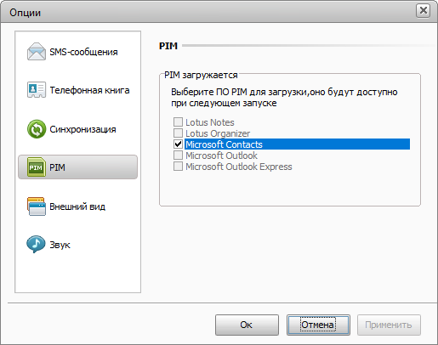The width and height of the screenshot is (438, 345).
Task: Uncheck the Microsoft Contacts checkbox
Action: pos(178,144)
